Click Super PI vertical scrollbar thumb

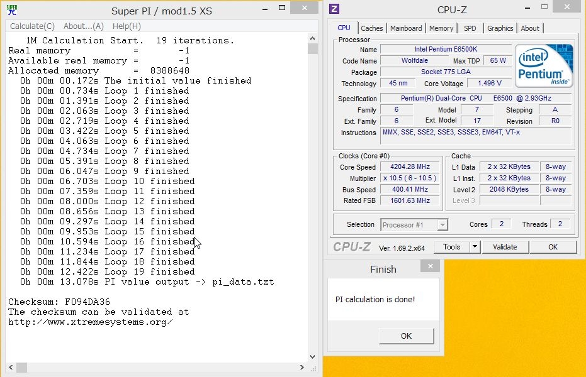pyautogui.click(x=313, y=49)
